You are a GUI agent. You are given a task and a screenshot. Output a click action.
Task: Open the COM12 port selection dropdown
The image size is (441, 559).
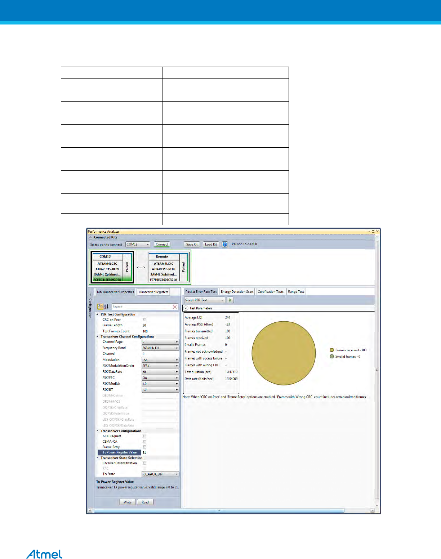[138, 244]
